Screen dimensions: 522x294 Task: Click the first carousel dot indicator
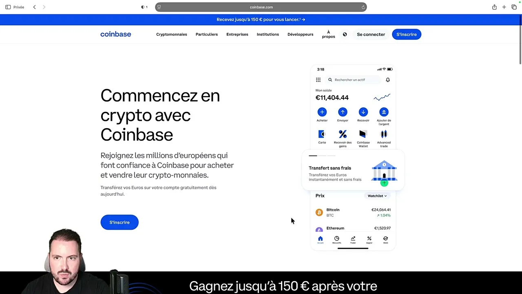click(313, 156)
